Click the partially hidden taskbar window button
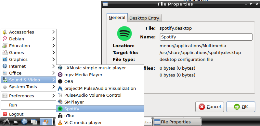Viewport: 260px width, 126px height. (x=148, y=122)
